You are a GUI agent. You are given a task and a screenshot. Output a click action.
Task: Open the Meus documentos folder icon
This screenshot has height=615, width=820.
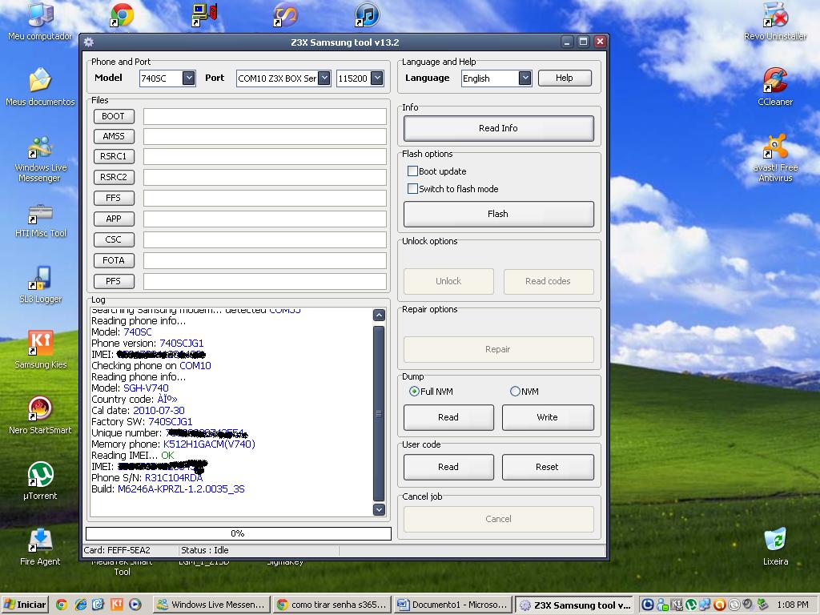(40, 86)
